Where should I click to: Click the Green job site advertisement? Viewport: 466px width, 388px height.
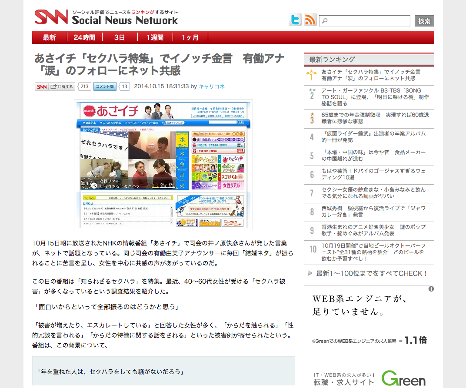369,337
